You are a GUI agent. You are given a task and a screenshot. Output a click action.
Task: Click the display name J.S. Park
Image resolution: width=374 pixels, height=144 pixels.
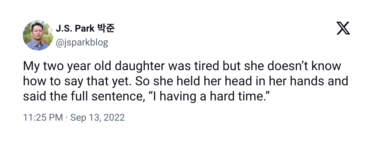pyautogui.click(x=75, y=29)
